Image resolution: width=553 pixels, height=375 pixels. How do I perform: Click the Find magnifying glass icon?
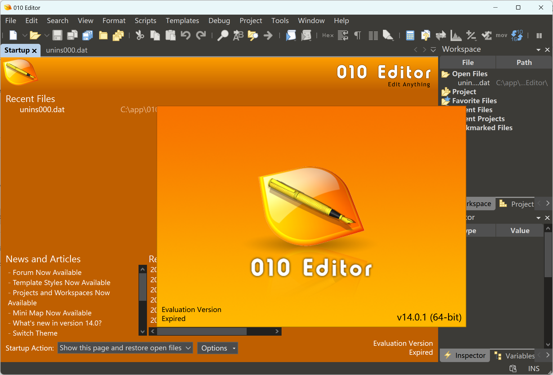click(223, 35)
